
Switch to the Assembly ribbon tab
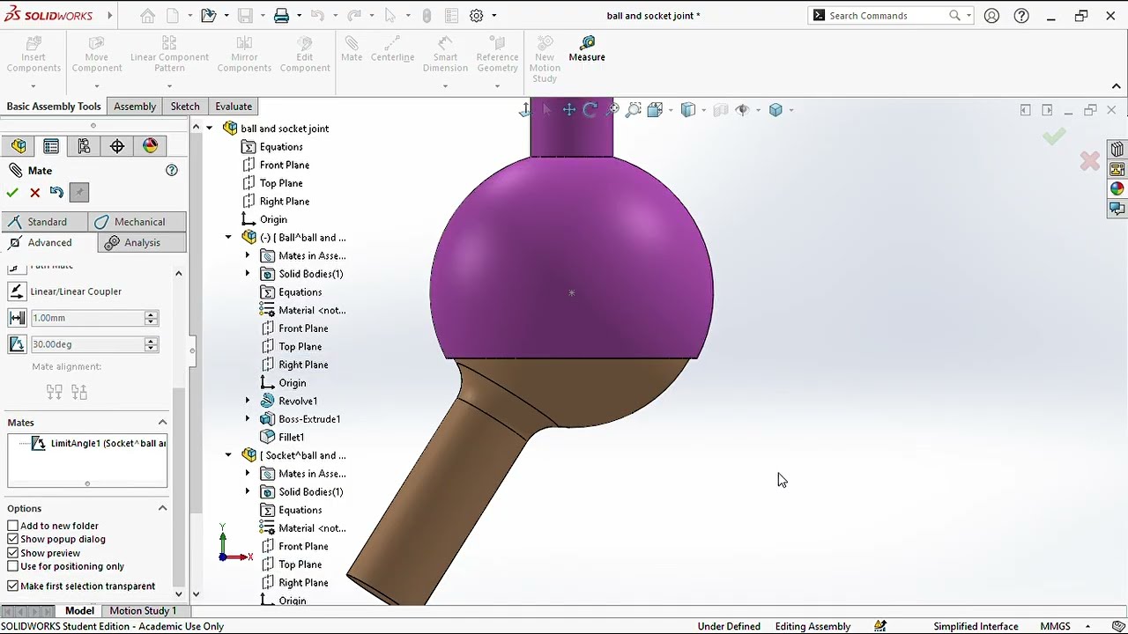(135, 107)
